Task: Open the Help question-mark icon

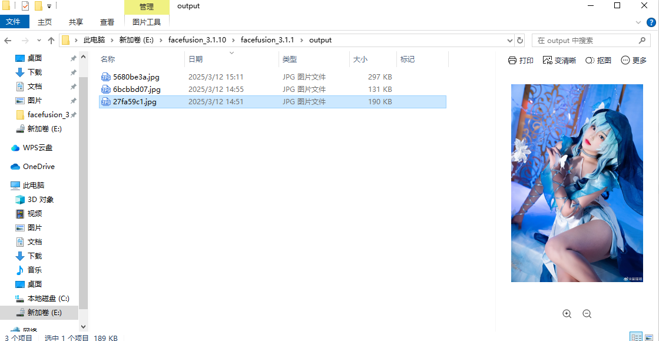Action: 650,22
